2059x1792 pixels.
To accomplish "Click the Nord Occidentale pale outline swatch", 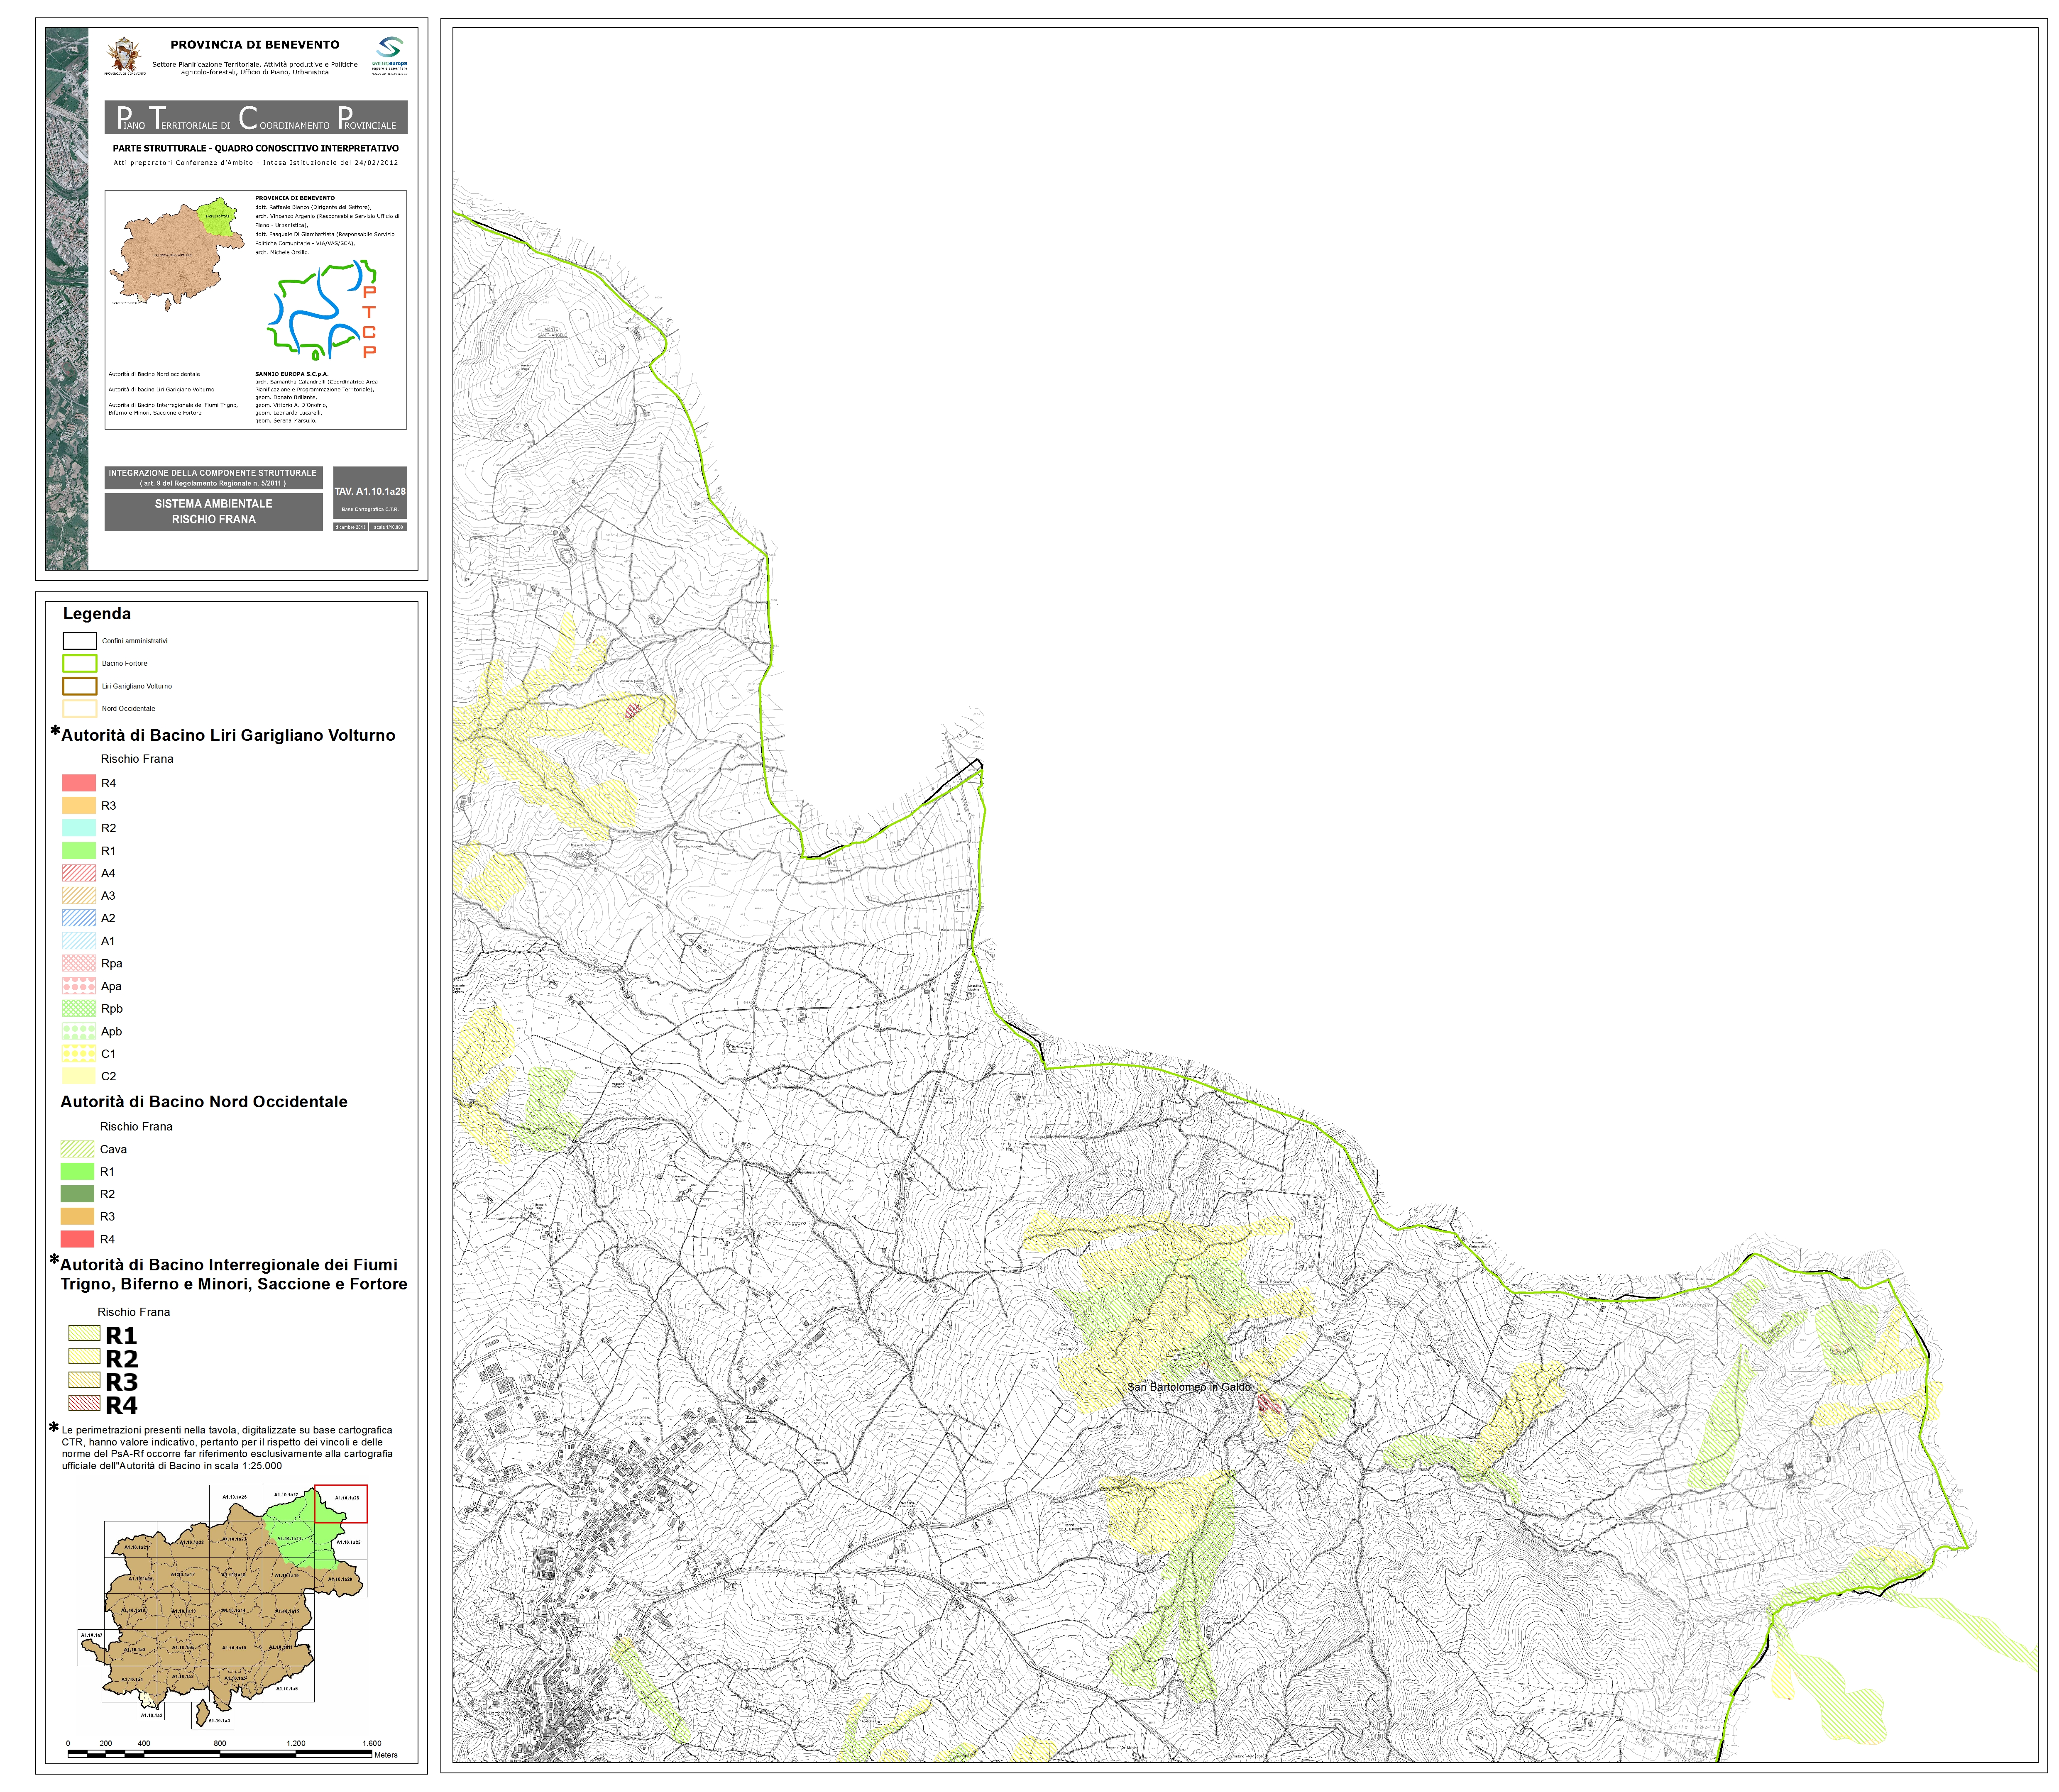I will (80, 708).
